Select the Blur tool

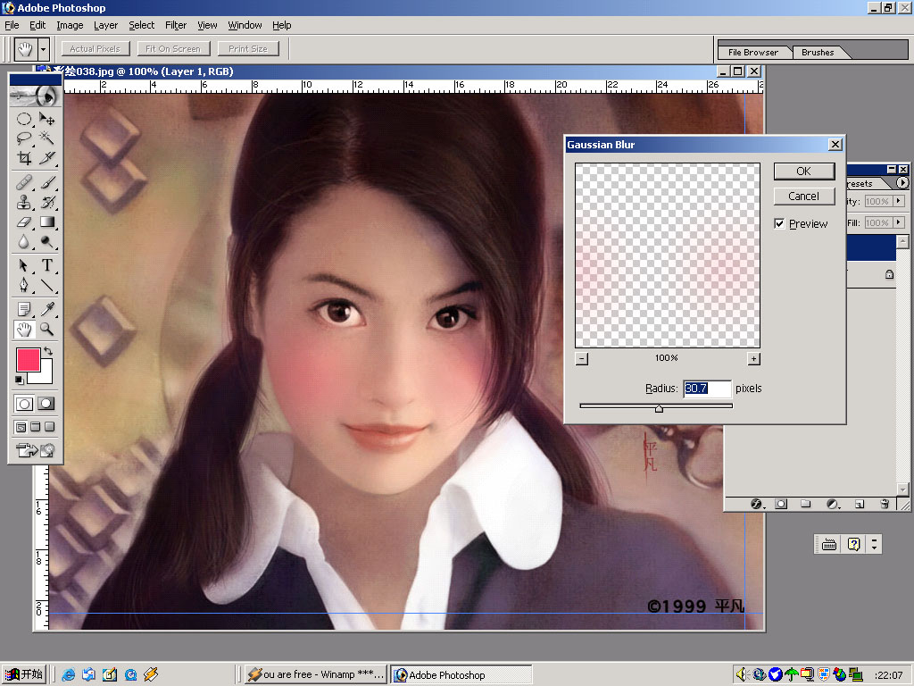24,241
